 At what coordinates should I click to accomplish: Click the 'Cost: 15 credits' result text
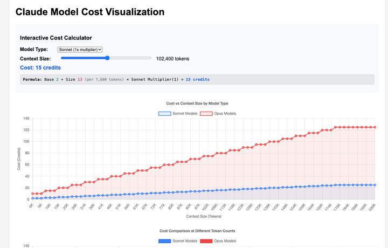40,67
